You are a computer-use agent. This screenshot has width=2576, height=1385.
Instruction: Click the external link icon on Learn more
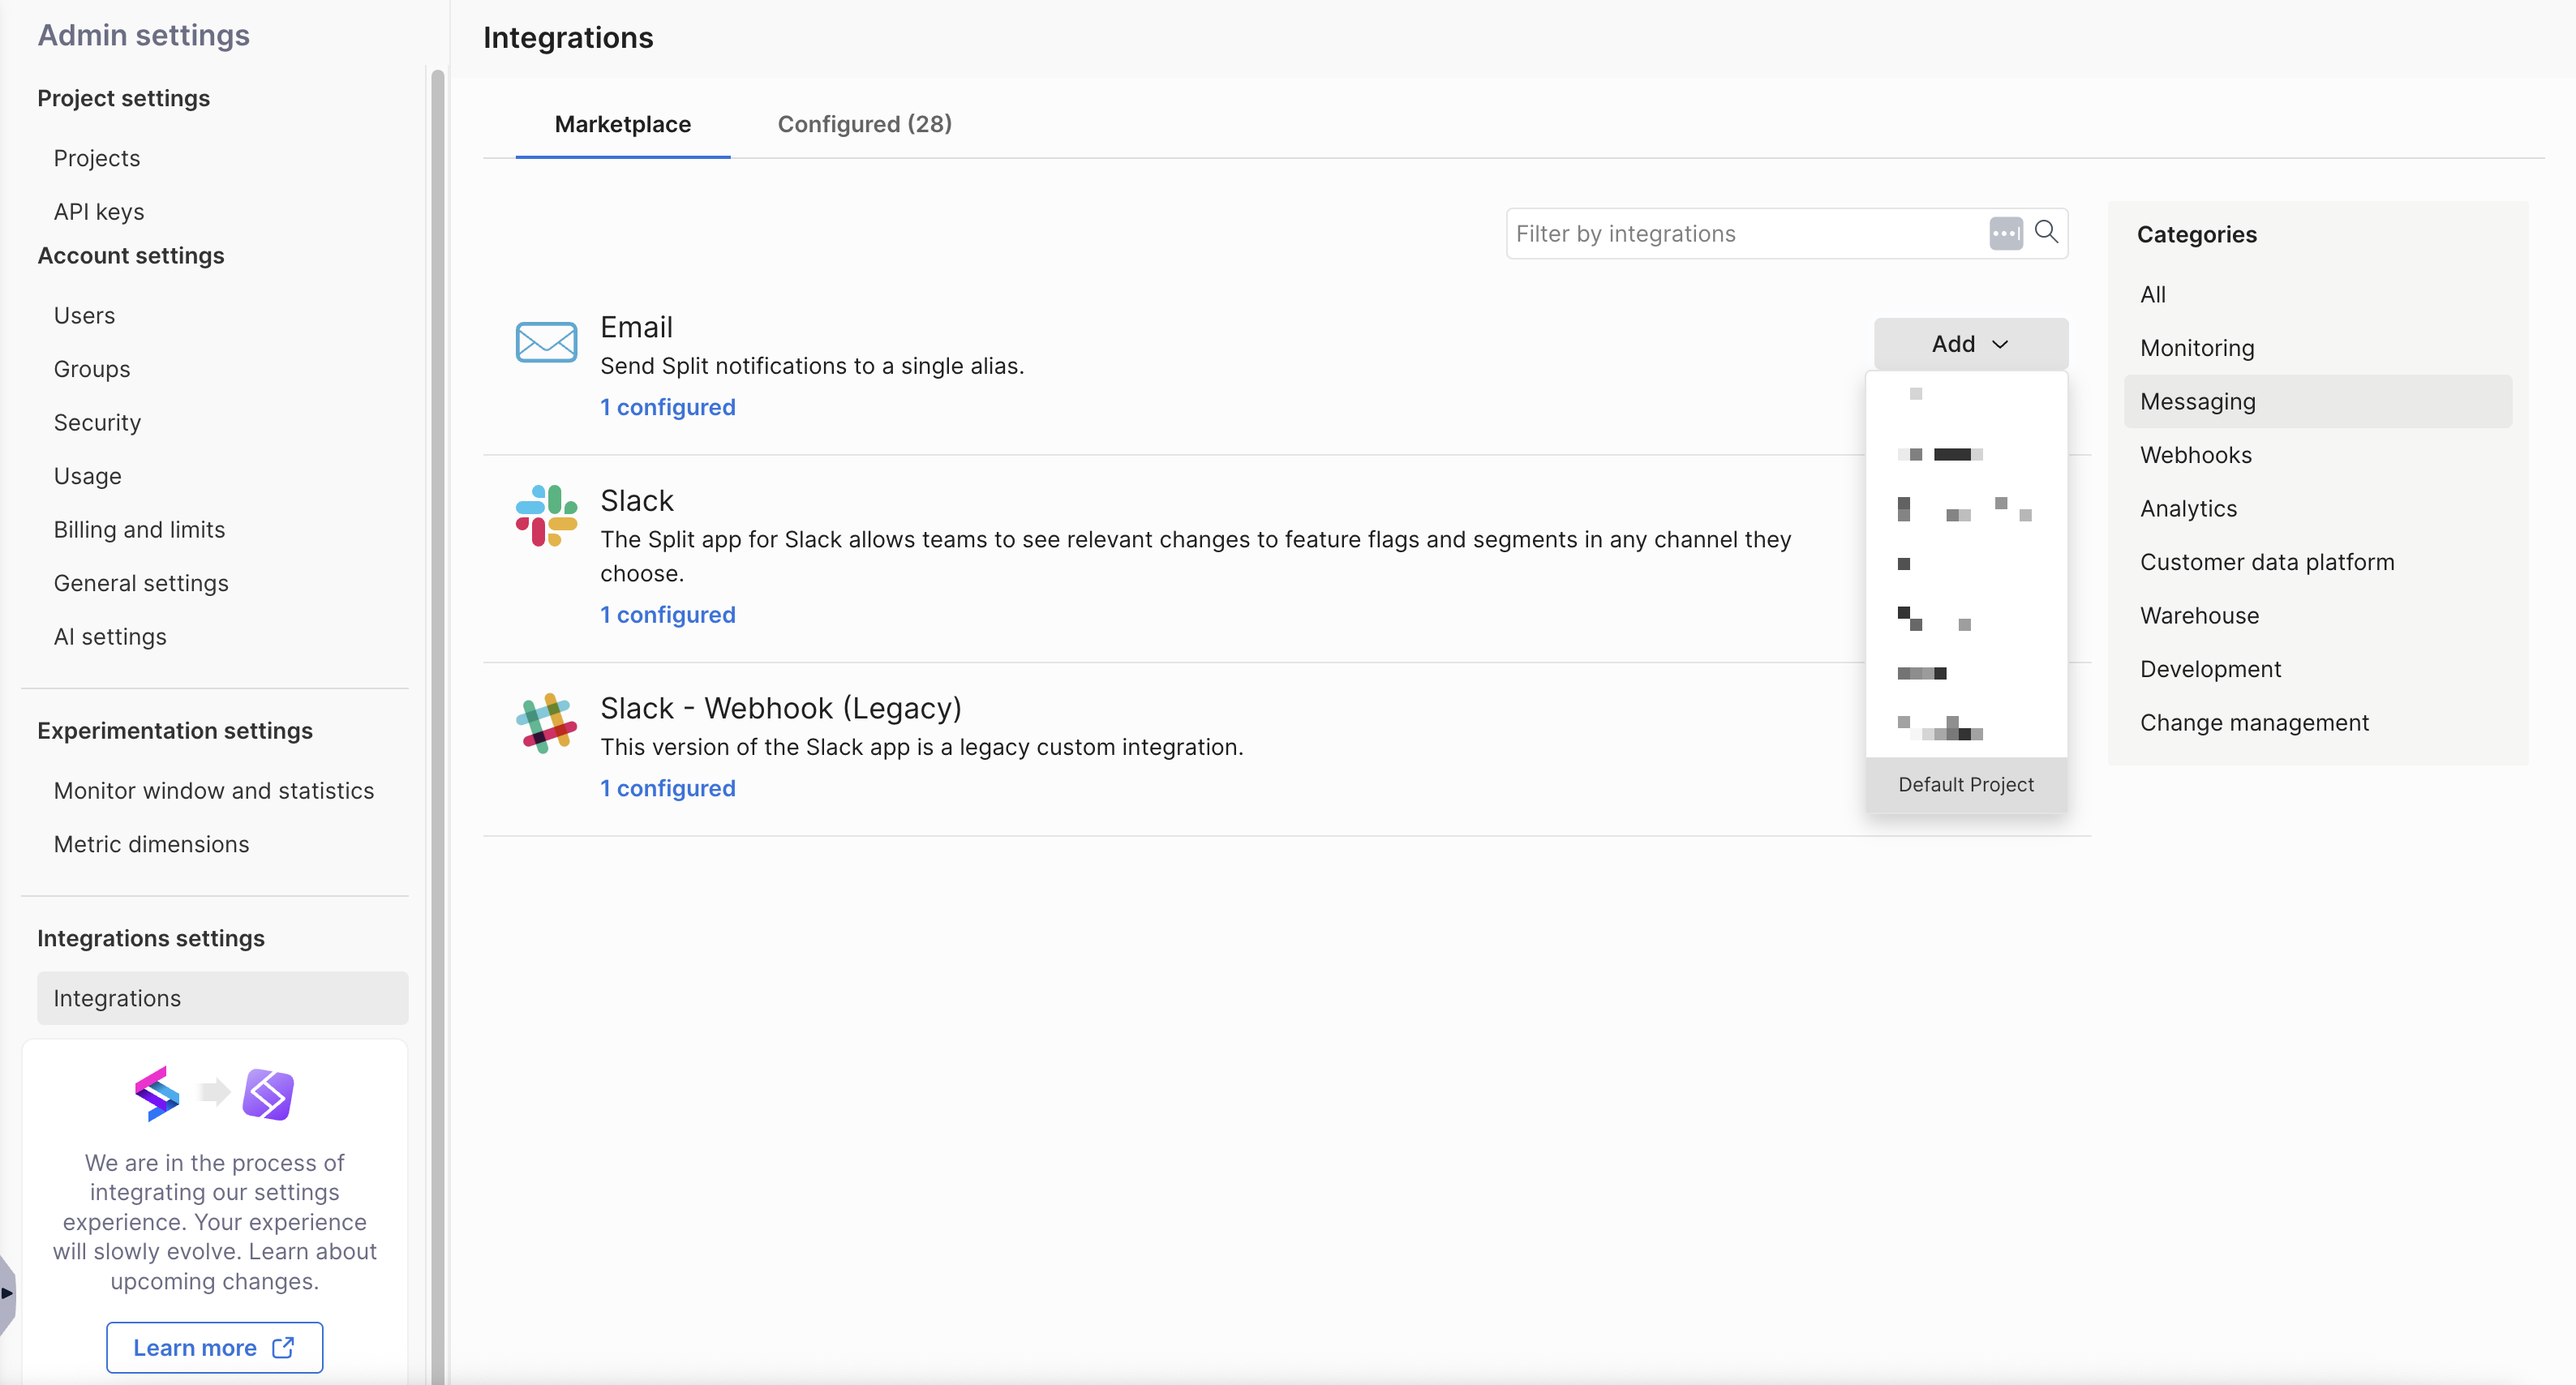tap(284, 1347)
